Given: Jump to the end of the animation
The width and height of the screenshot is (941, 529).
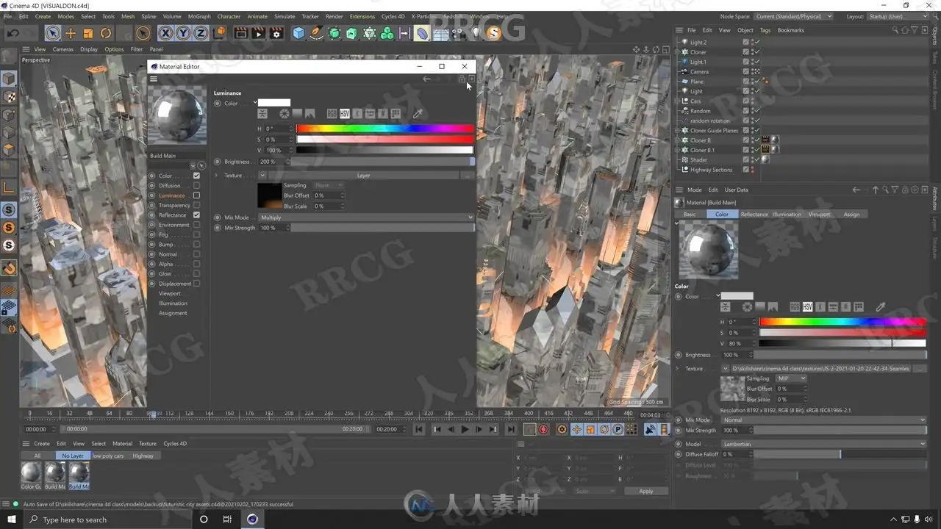Looking at the screenshot, I should (511, 430).
